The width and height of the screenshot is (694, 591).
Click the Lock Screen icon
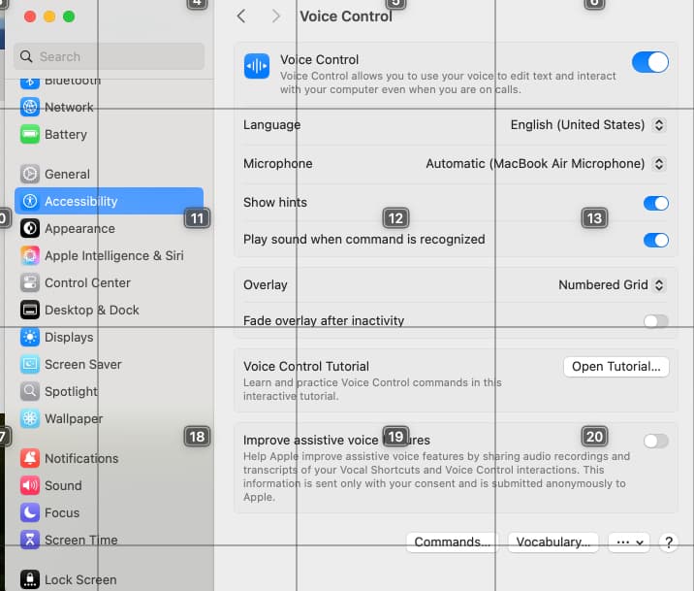(x=30, y=579)
